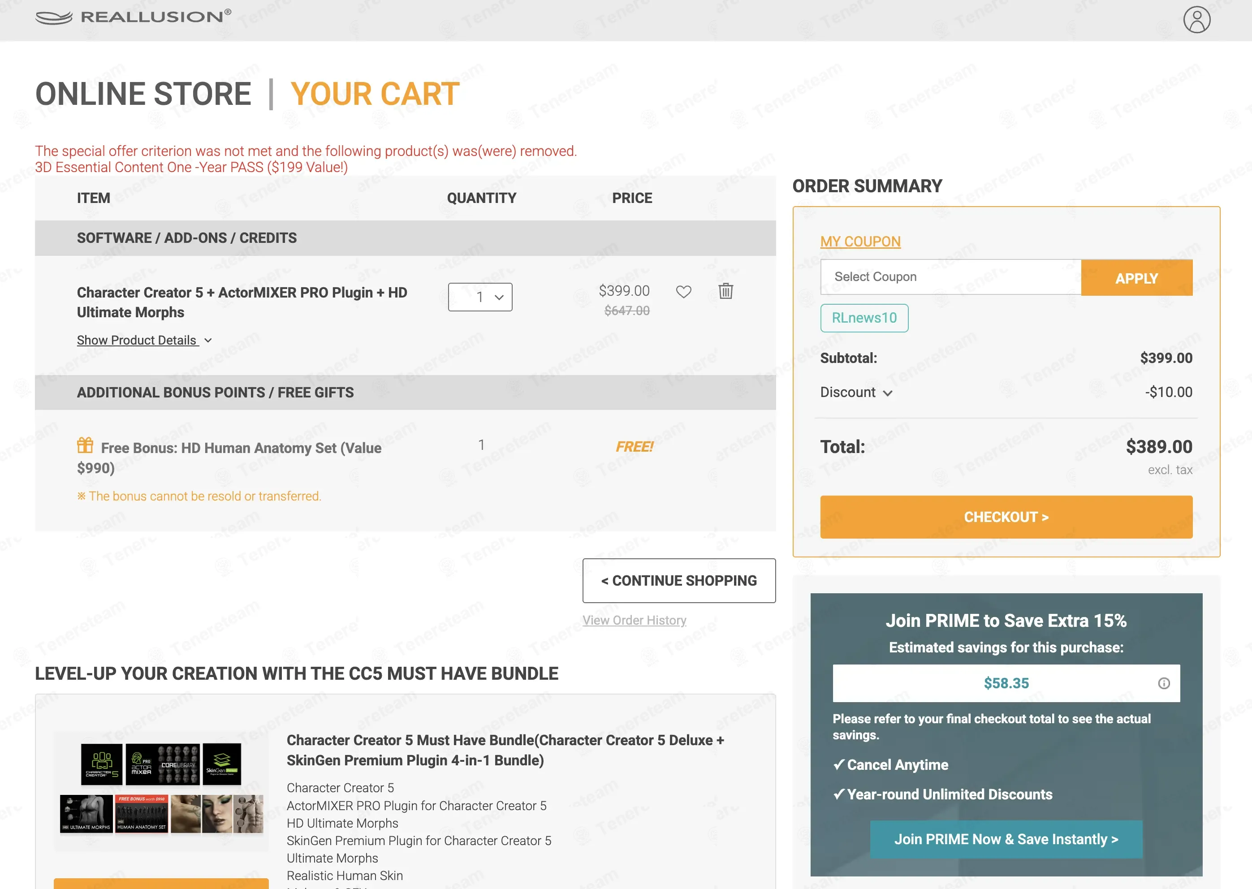Click the struck-through $647.00 original price
Image resolution: width=1252 pixels, height=889 pixels.
pos(626,311)
